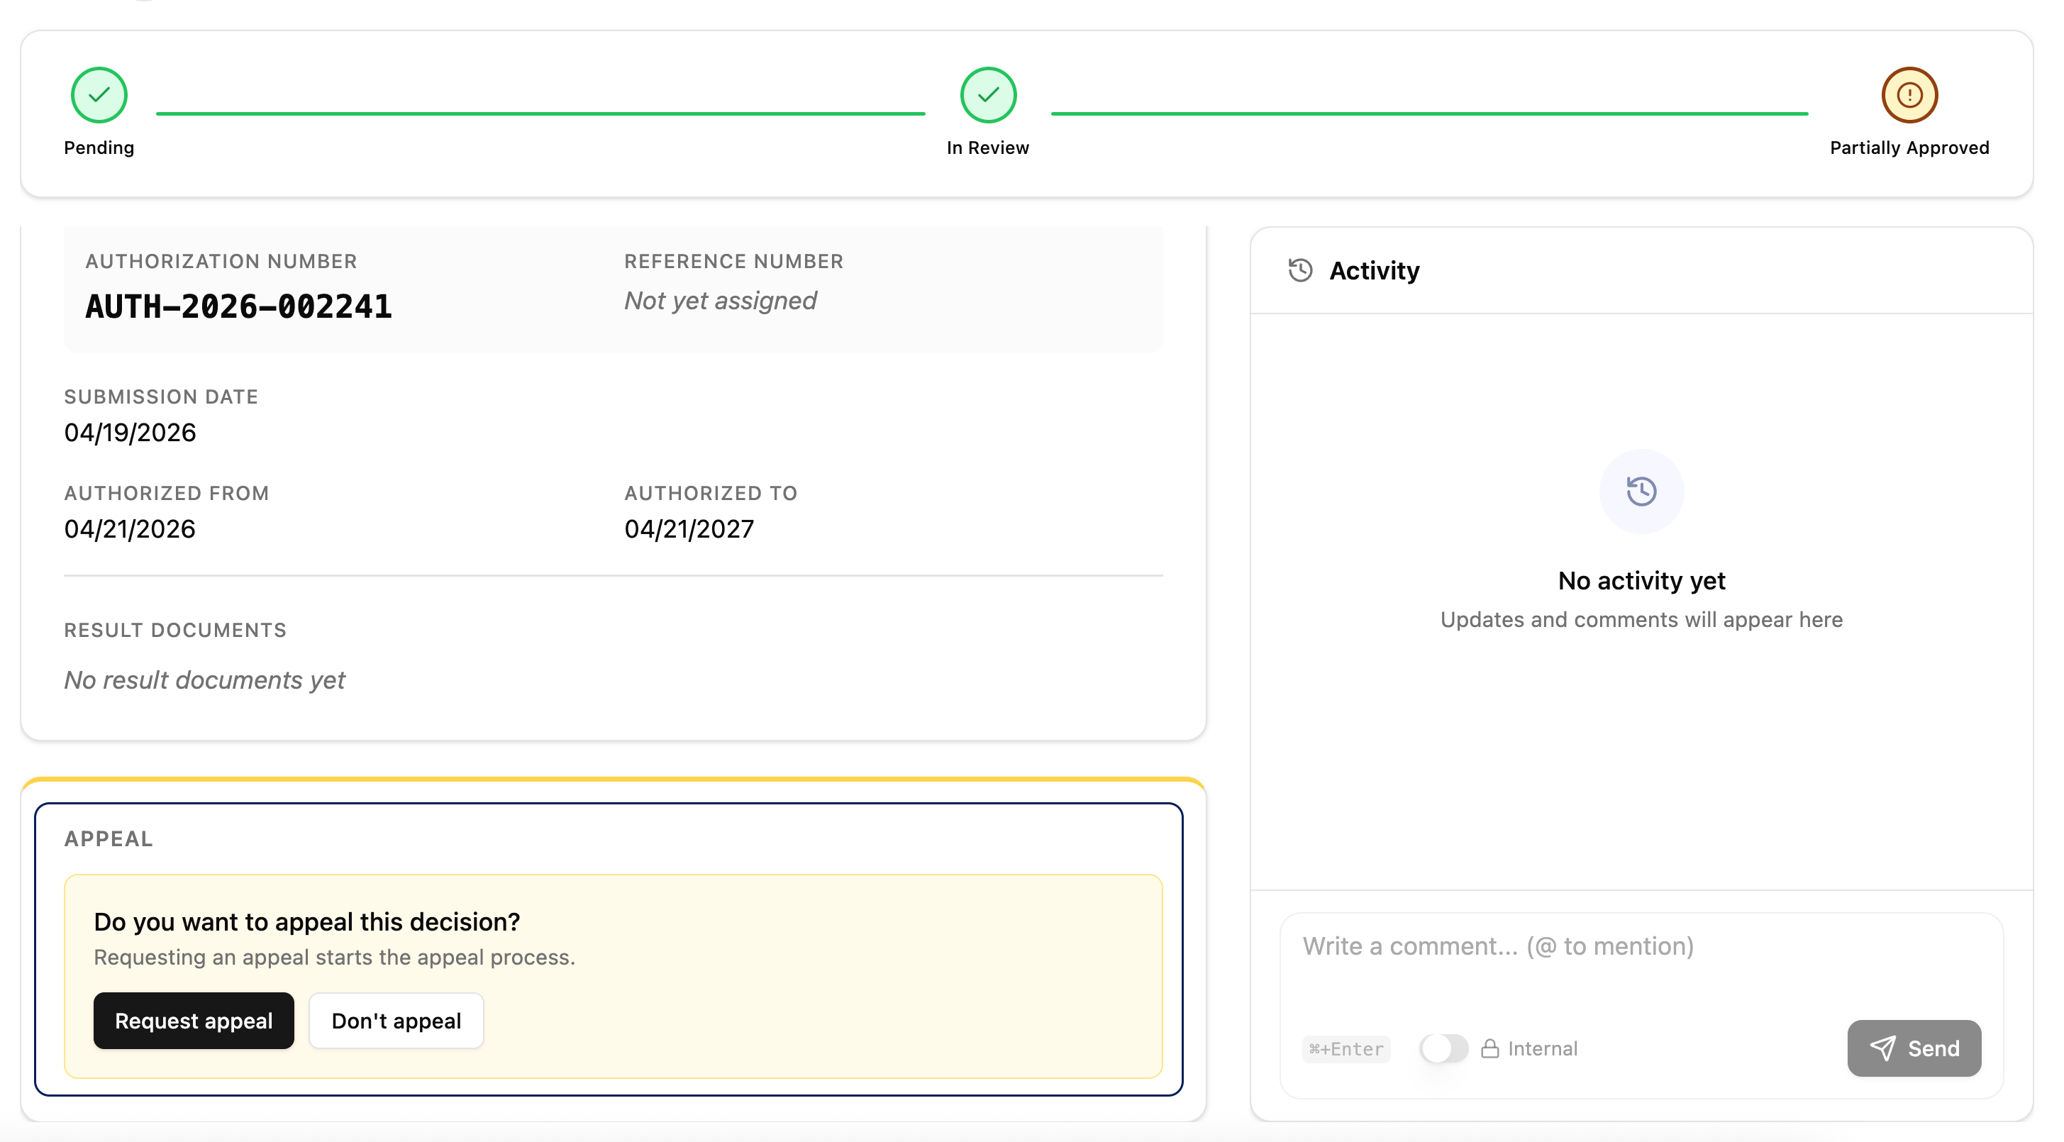This screenshot has height=1142, width=2064.
Task: Click the authorized from date 04/21/2026
Action: click(130, 529)
